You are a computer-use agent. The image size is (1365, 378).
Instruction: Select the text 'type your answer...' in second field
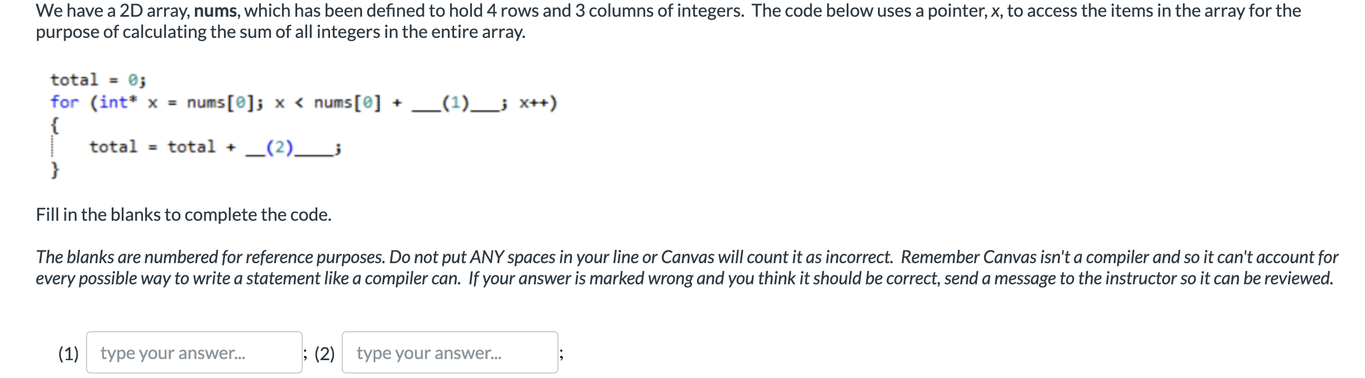pyautogui.click(x=429, y=352)
